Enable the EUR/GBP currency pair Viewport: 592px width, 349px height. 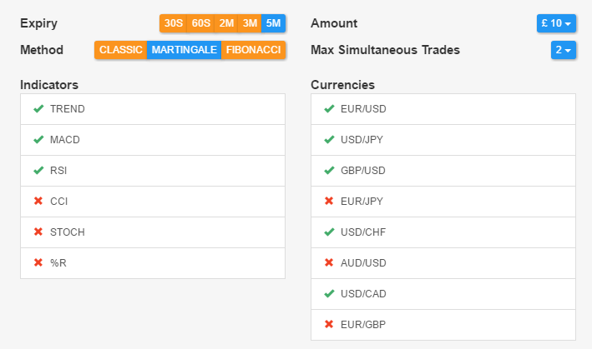click(443, 325)
